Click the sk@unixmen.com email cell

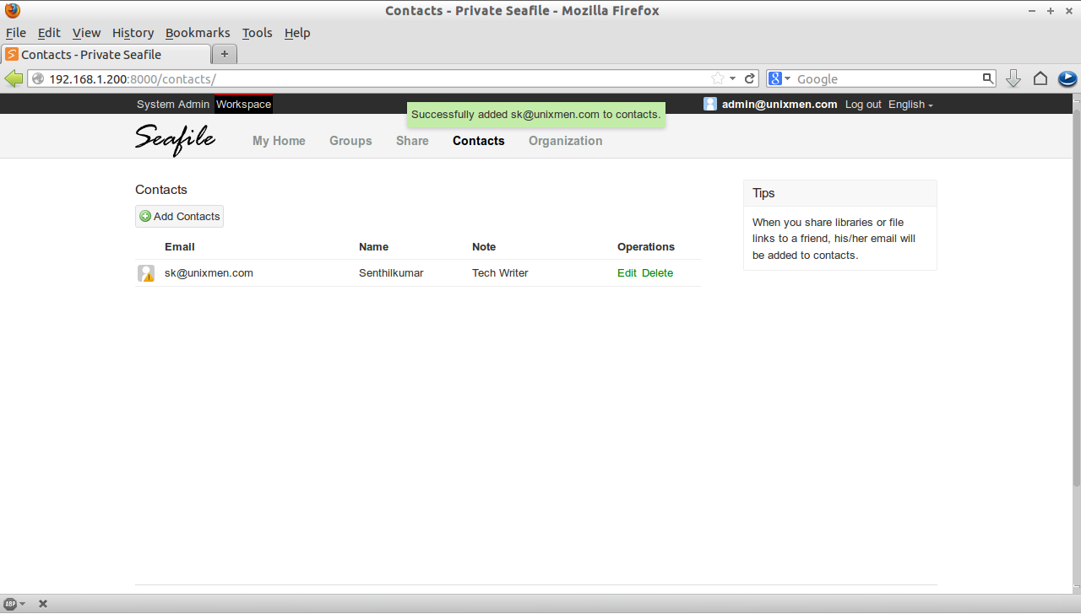(x=209, y=273)
